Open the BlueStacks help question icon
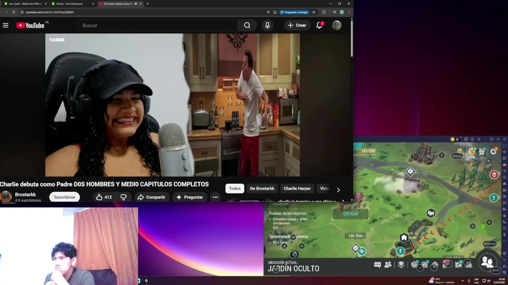The image size is (508, 285). pos(472,139)
